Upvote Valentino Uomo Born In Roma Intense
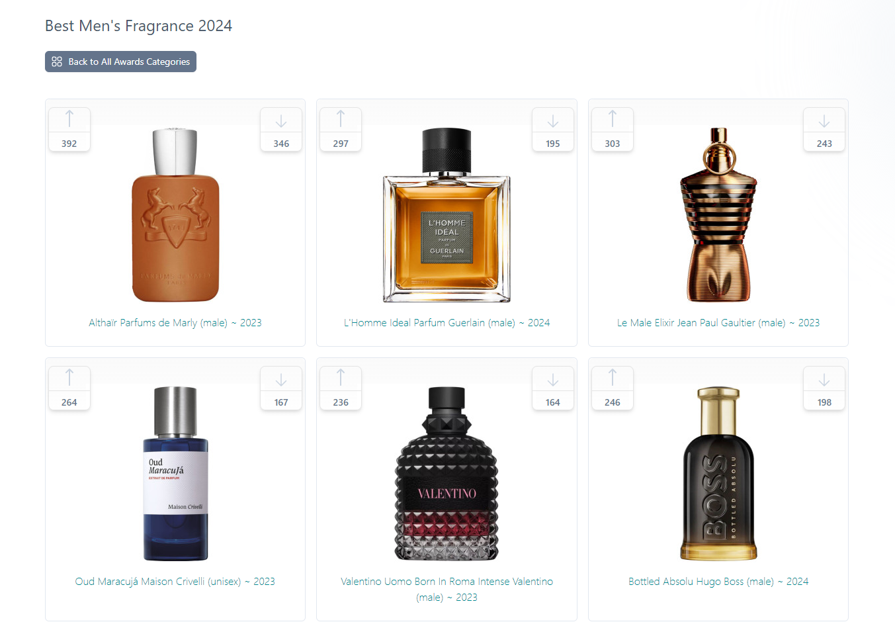This screenshot has width=895, height=626. point(341,388)
